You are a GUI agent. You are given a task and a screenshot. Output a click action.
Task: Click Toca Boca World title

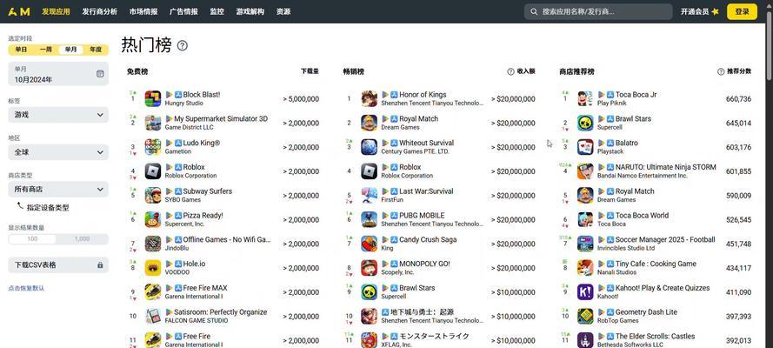coord(642,216)
